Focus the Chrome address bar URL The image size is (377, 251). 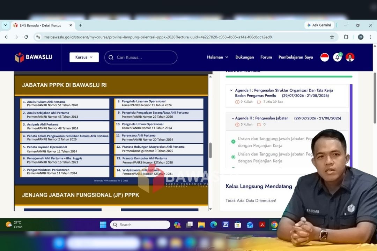(x=157, y=37)
